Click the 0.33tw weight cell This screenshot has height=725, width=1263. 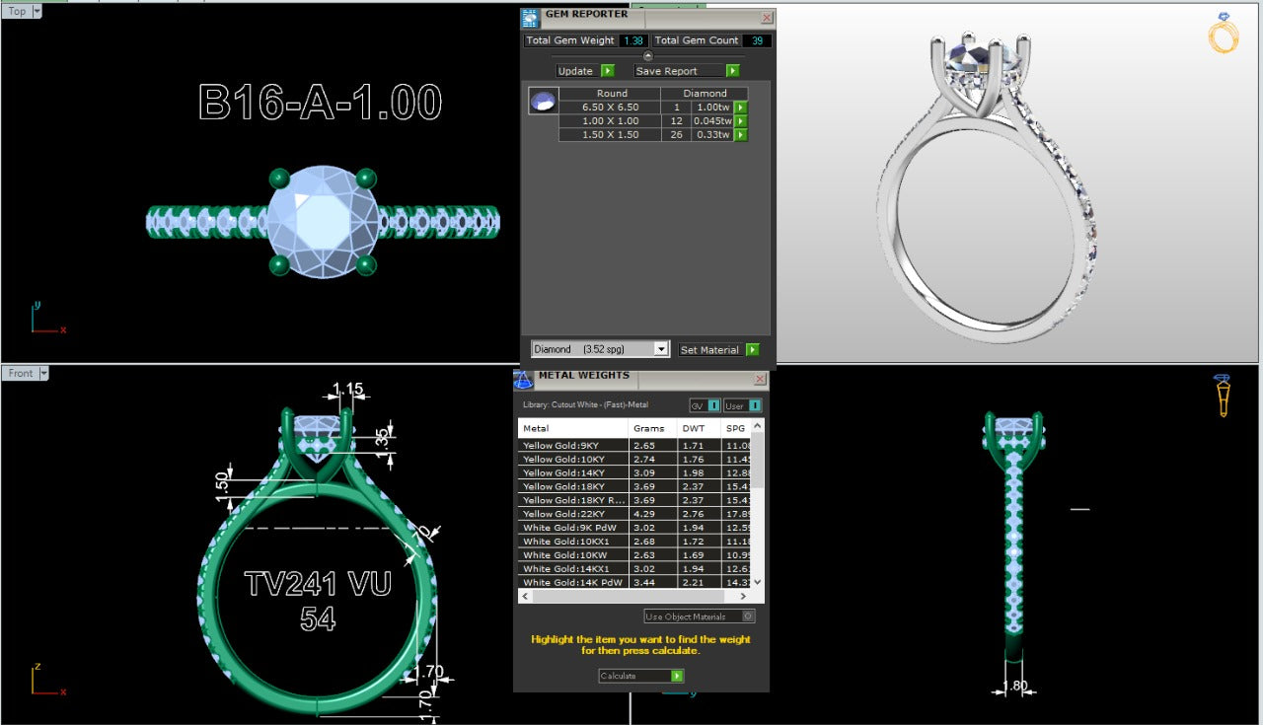point(712,135)
